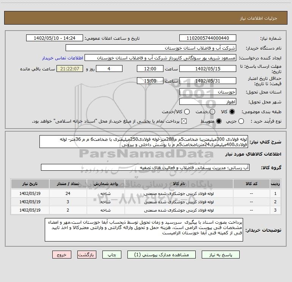Click quantity 2 in row 3
Screen dimensions: 292x282
click(68, 210)
